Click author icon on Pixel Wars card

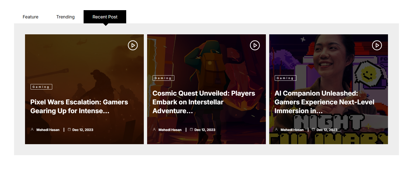pos(32,130)
